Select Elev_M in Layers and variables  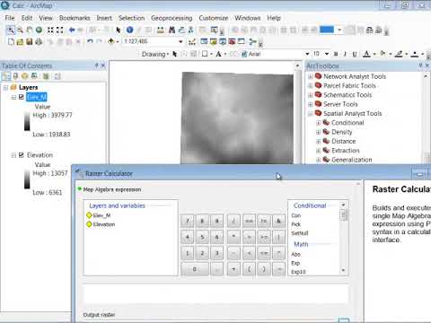[101, 215]
